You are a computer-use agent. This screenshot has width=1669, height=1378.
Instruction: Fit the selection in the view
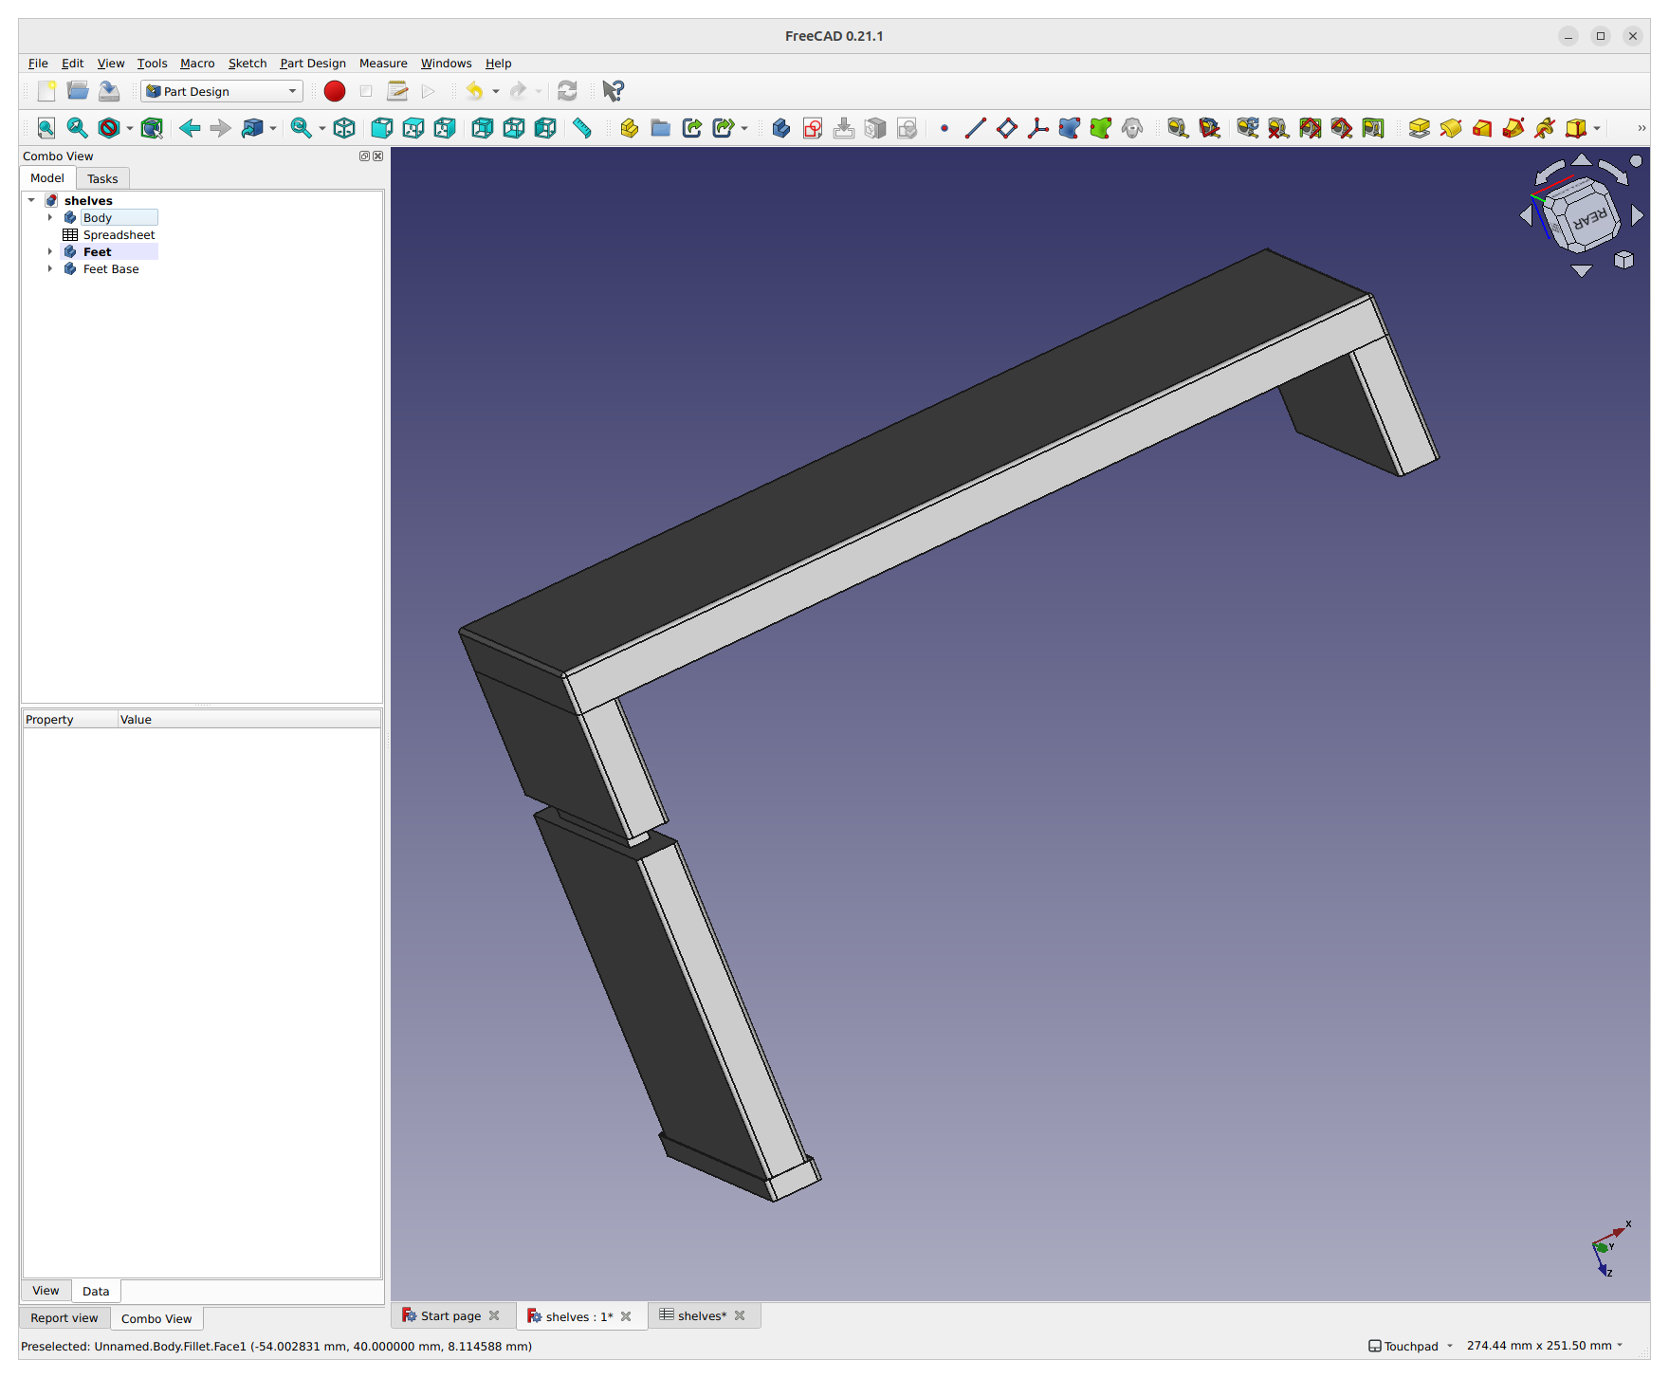[78, 128]
